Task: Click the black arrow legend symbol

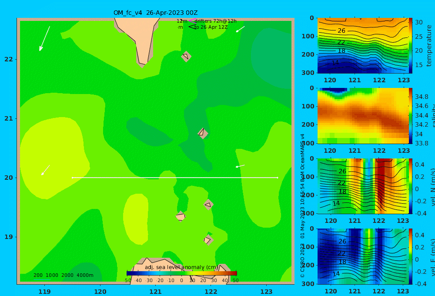Action: point(192,27)
